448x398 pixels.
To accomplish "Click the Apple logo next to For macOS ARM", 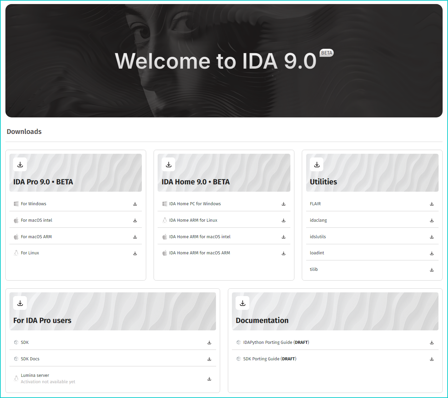I will coord(16,237).
